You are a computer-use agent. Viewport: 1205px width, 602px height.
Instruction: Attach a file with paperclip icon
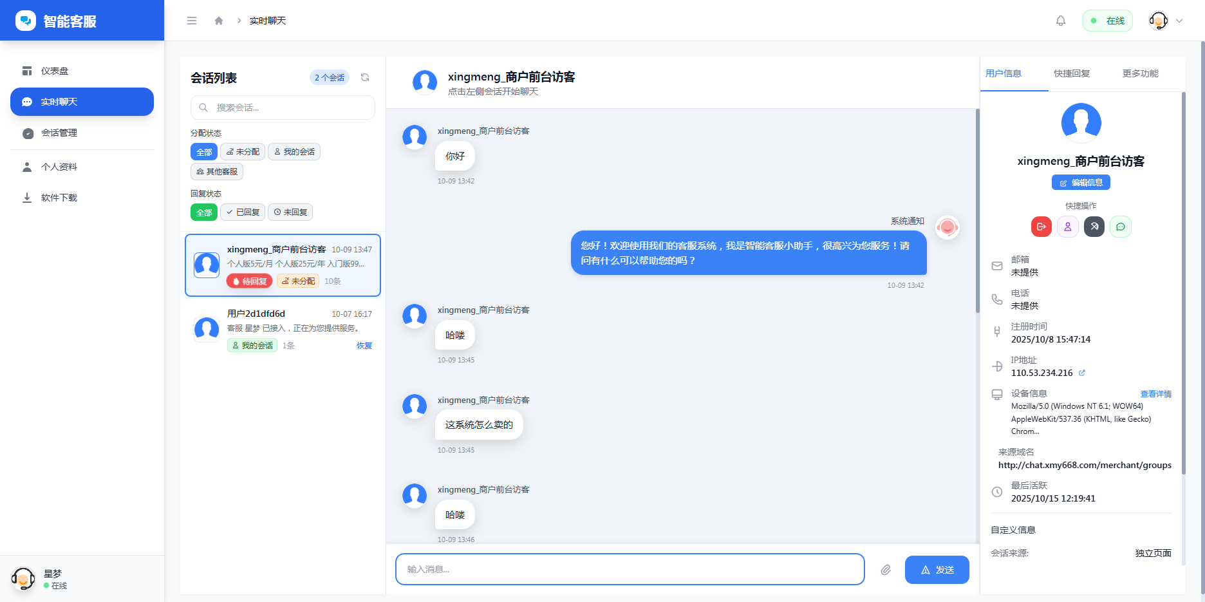tap(886, 570)
